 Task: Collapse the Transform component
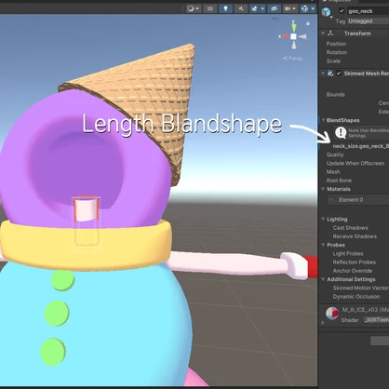click(x=323, y=34)
